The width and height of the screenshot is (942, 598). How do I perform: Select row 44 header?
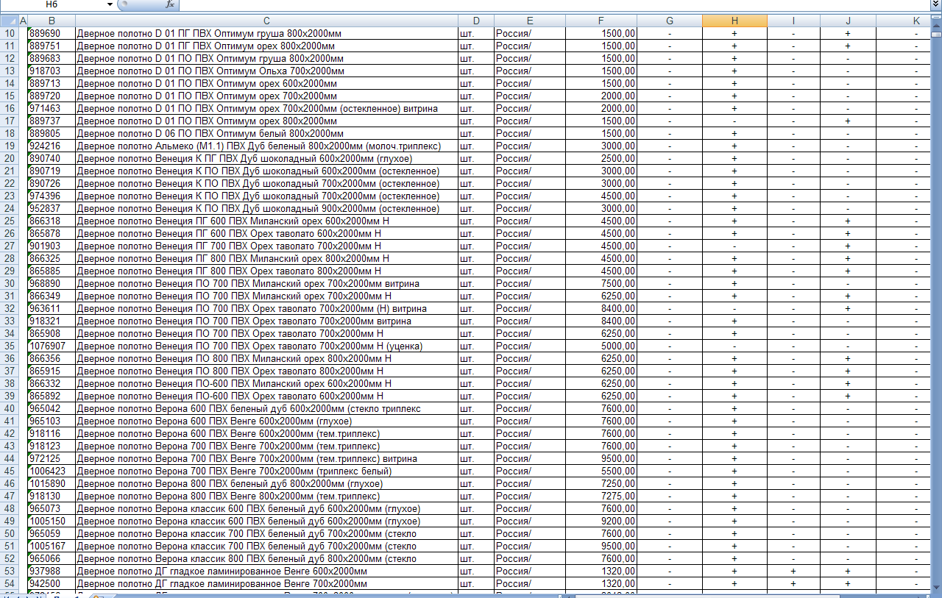[x=9, y=458]
